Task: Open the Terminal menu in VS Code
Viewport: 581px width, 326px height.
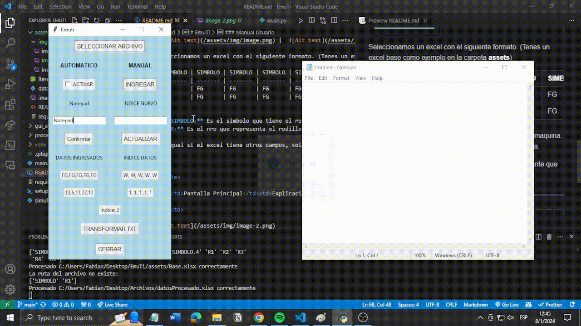Action: [x=137, y=7]
